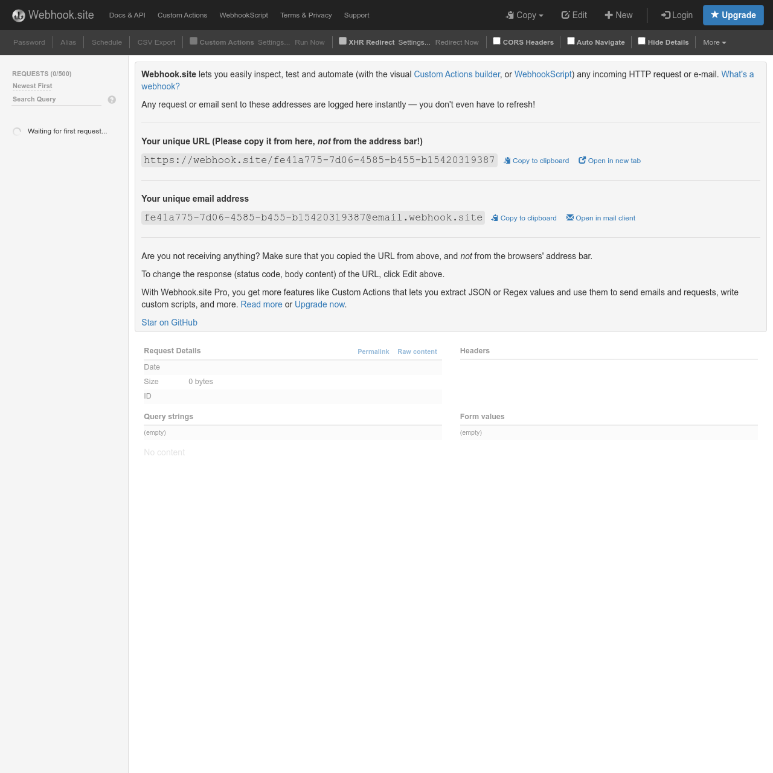This screenshot has height=773, width=773.
Task: Open Support menu item
Action: (357, 15)
